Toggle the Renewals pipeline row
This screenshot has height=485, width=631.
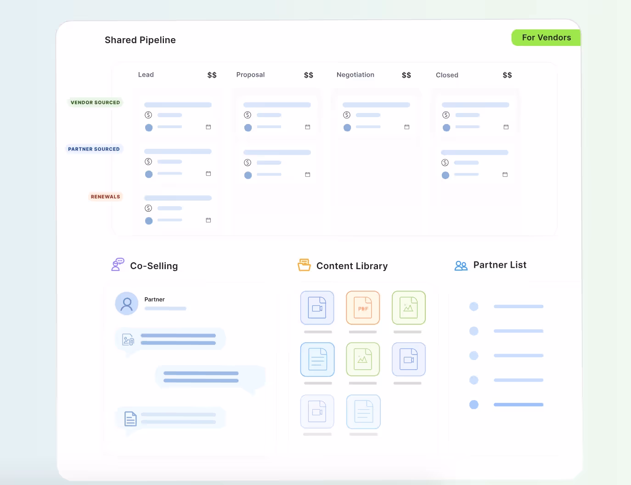105,197
